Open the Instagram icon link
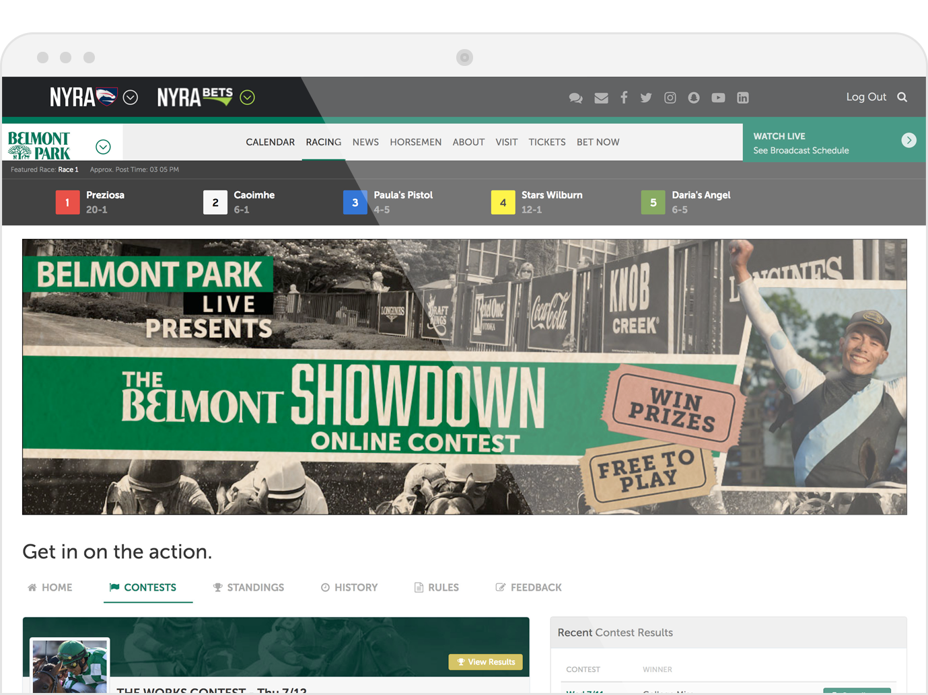This screenshot has height=695, width=928. point(670,98)
